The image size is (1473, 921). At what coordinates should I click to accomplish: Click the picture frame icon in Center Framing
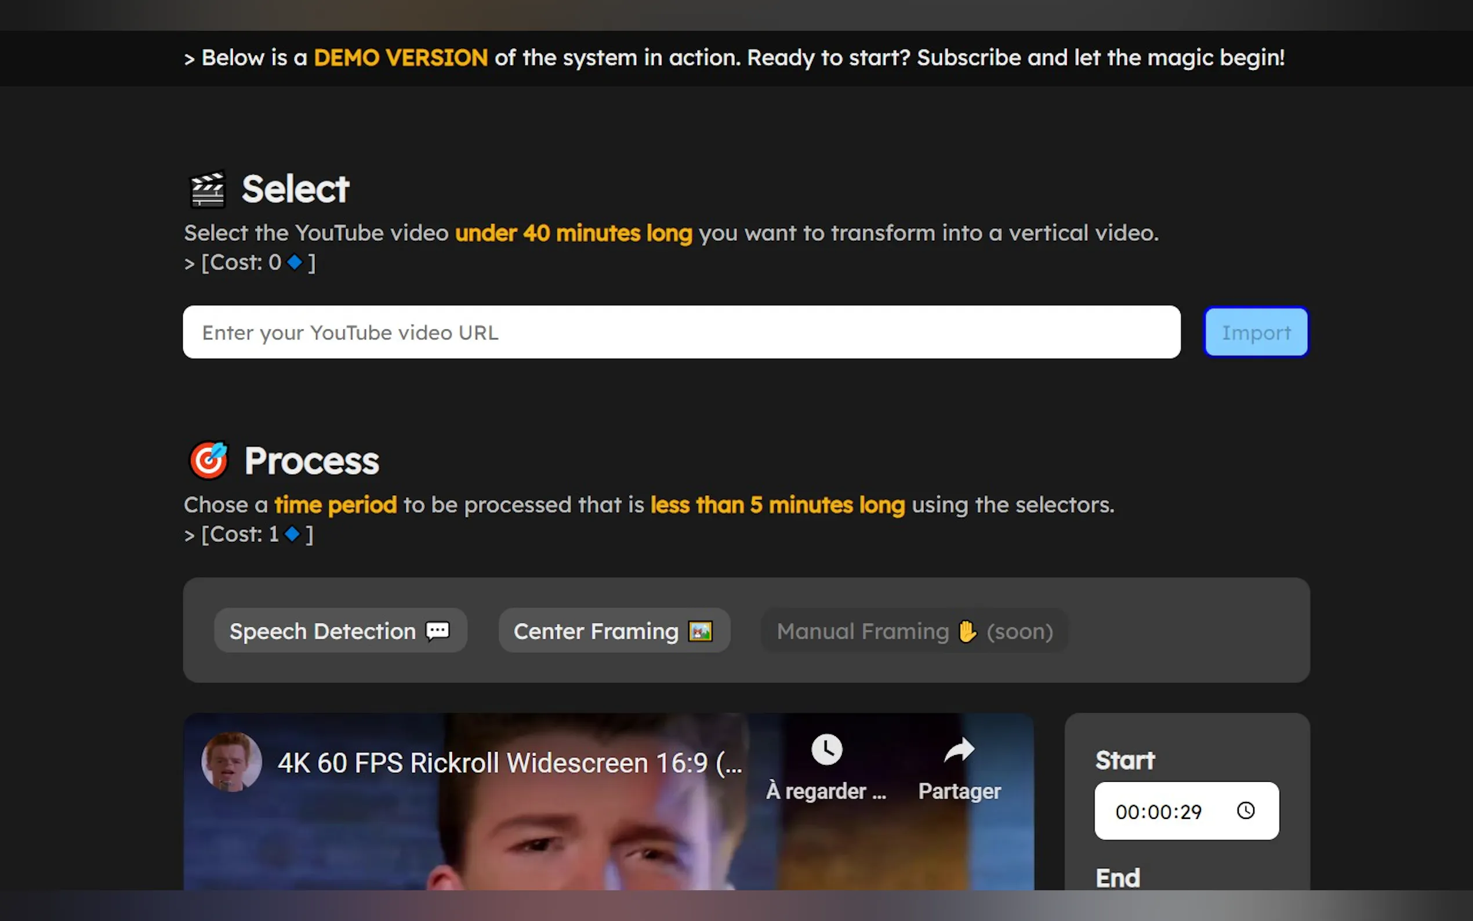[x=701, y=631]
